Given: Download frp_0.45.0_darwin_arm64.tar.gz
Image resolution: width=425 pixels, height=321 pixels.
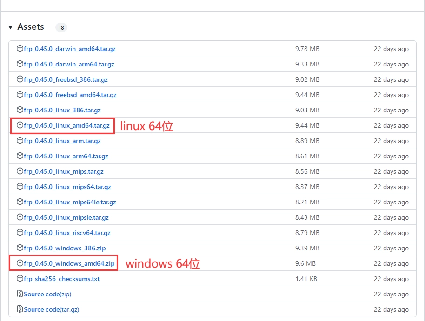Looking at the screenshot, I should click(x=69, y=65).
